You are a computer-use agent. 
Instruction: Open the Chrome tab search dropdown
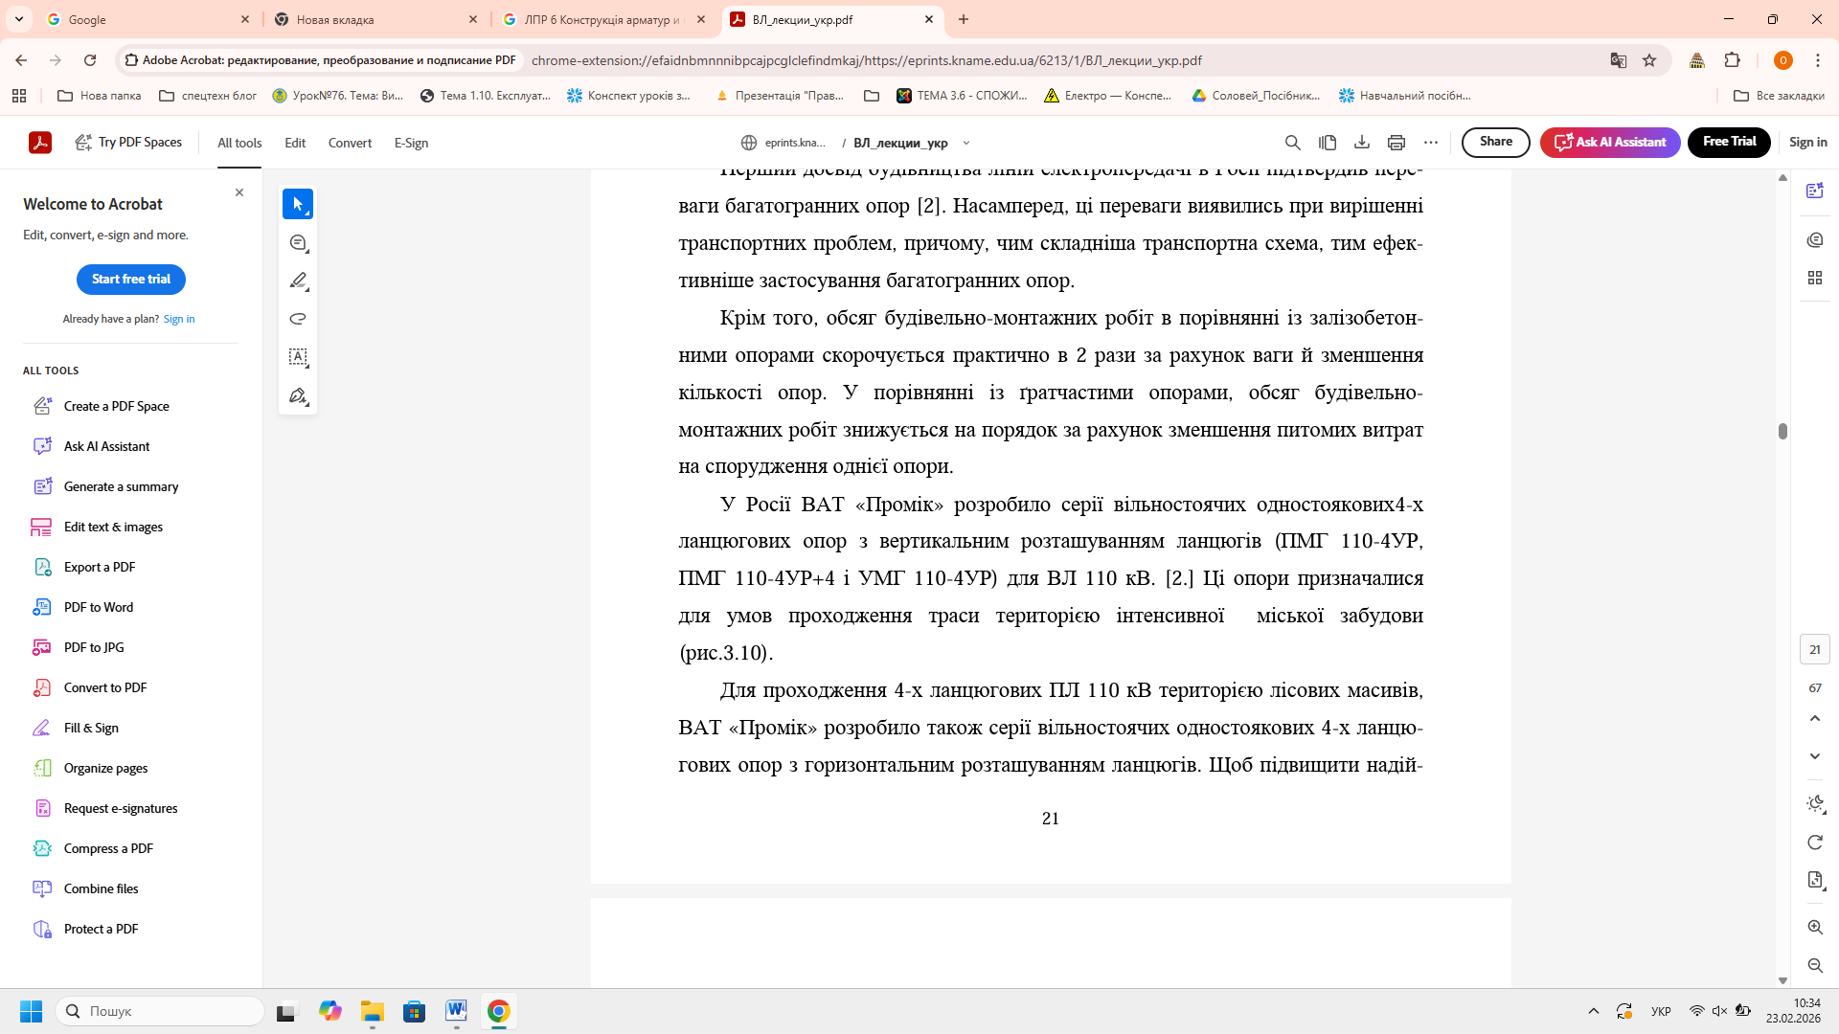19,19
